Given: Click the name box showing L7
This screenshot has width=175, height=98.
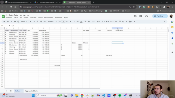Looking at the screenshot, I should pyautogui.click(x=5, y=26).
